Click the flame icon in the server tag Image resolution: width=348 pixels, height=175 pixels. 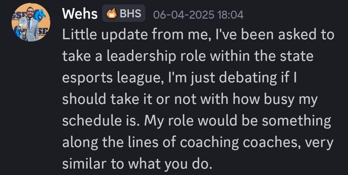(x=112, y=14)
